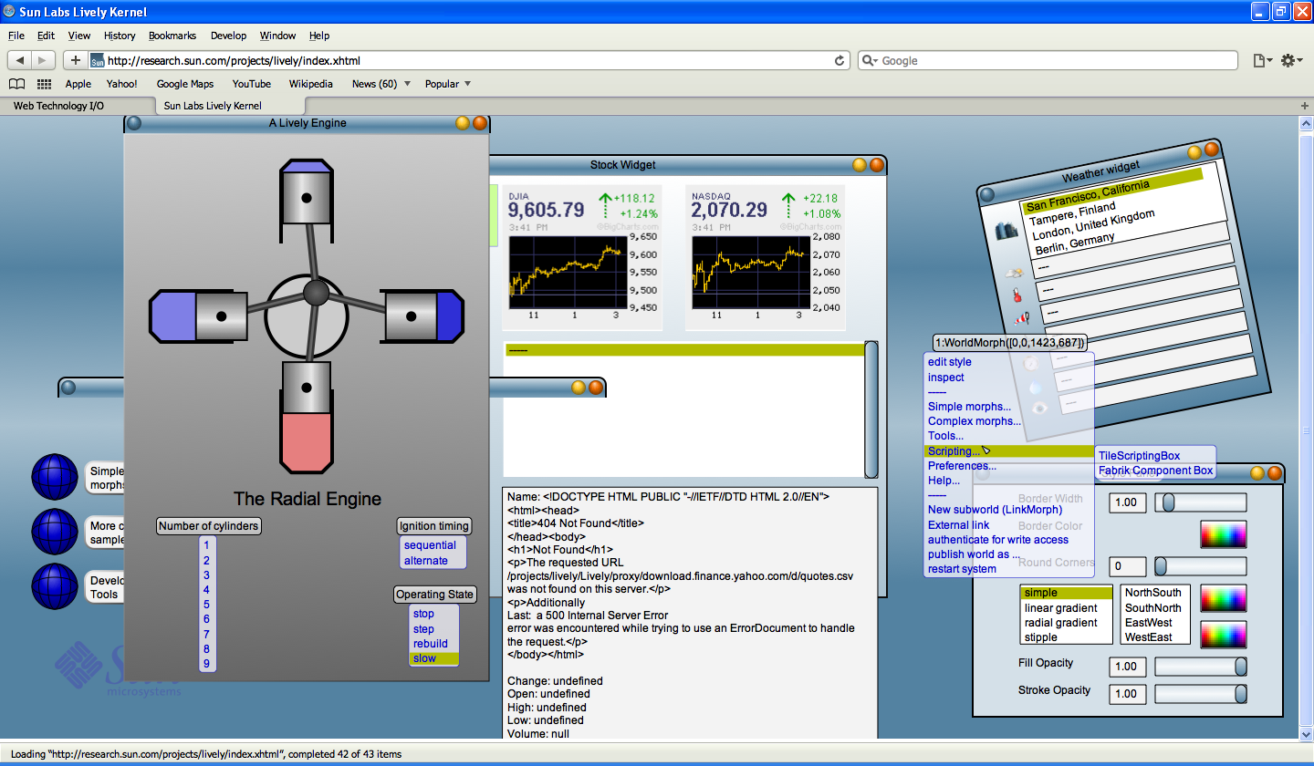Click restart system in world menu

click(962, 569)
